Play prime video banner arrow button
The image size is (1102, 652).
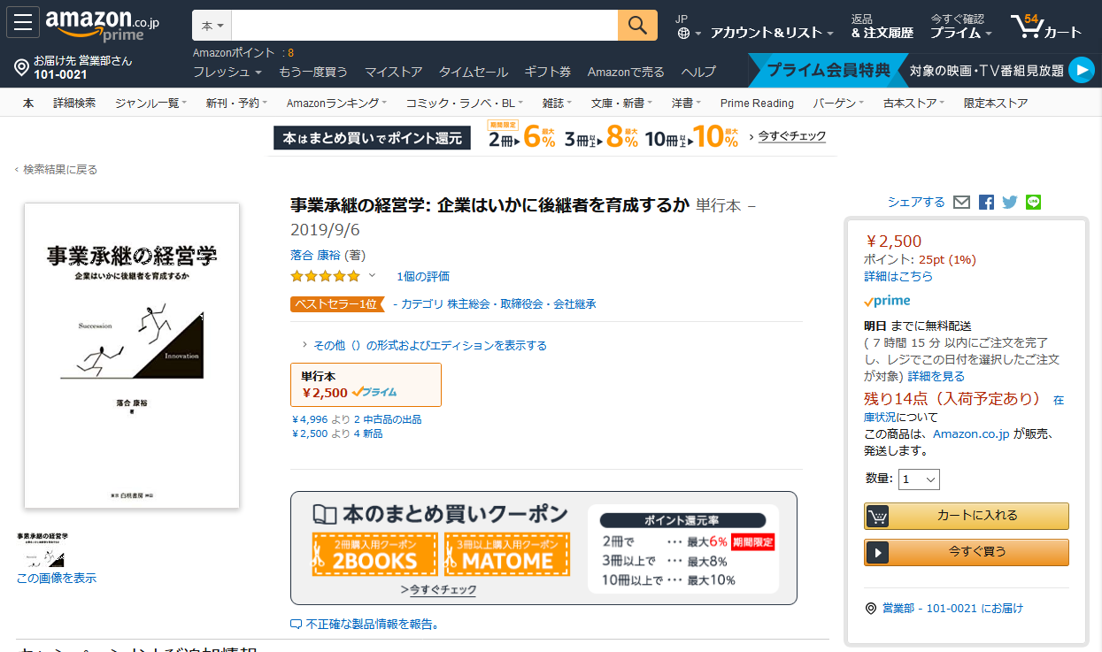click(x=1081, y=70)
